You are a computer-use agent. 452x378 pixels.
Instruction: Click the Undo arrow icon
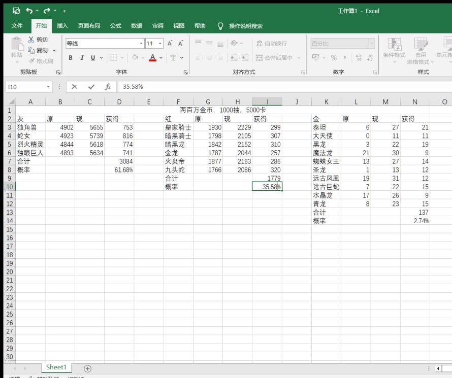[29, 11]
